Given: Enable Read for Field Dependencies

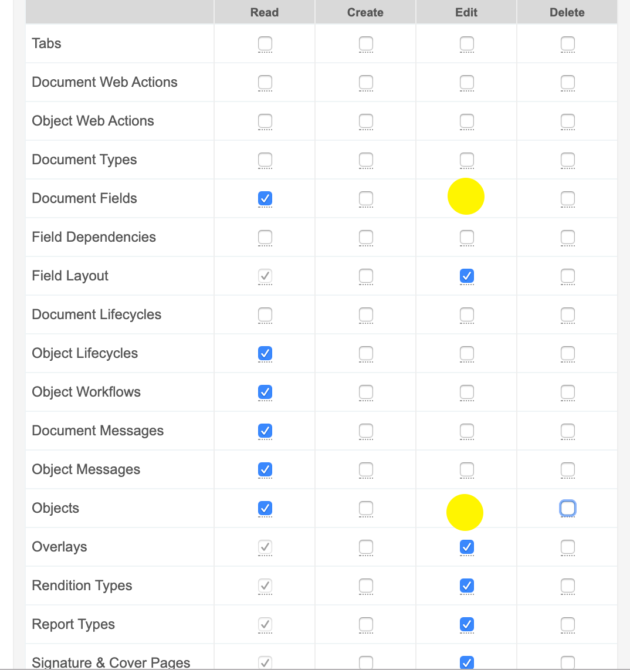Looking at the screenshot, I should [265, 237].
